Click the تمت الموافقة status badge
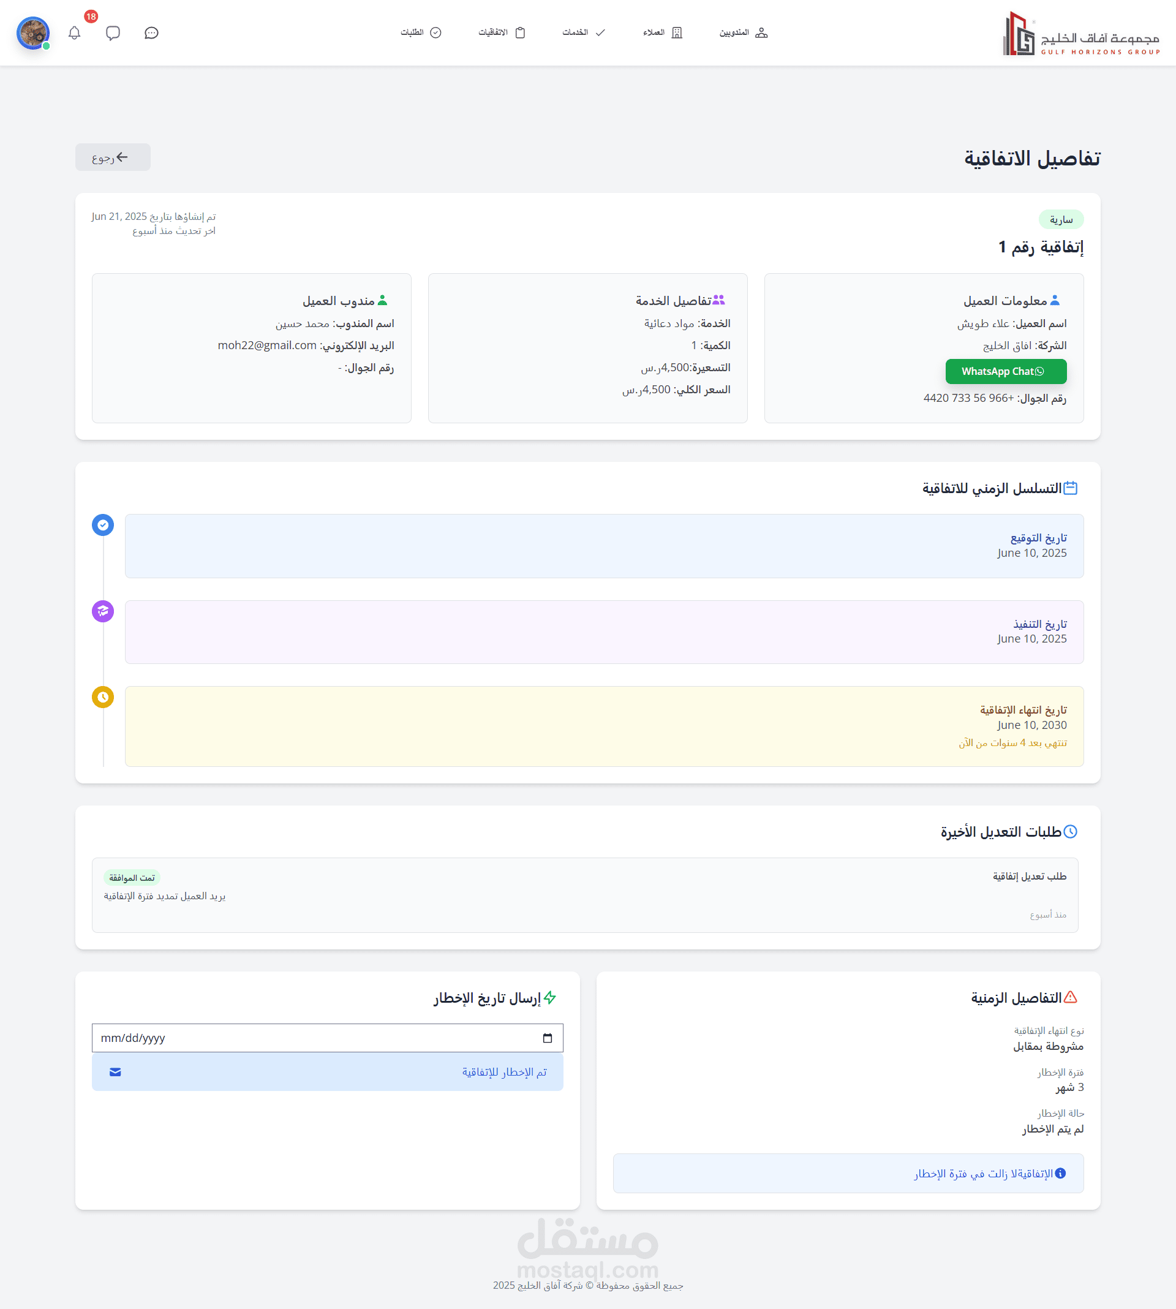Screen dimensions: 1176x1309 (x=132, y=877)
